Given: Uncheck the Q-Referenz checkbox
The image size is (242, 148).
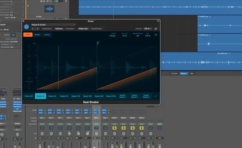Looking at the screenshot, I should tap(12, 44).
